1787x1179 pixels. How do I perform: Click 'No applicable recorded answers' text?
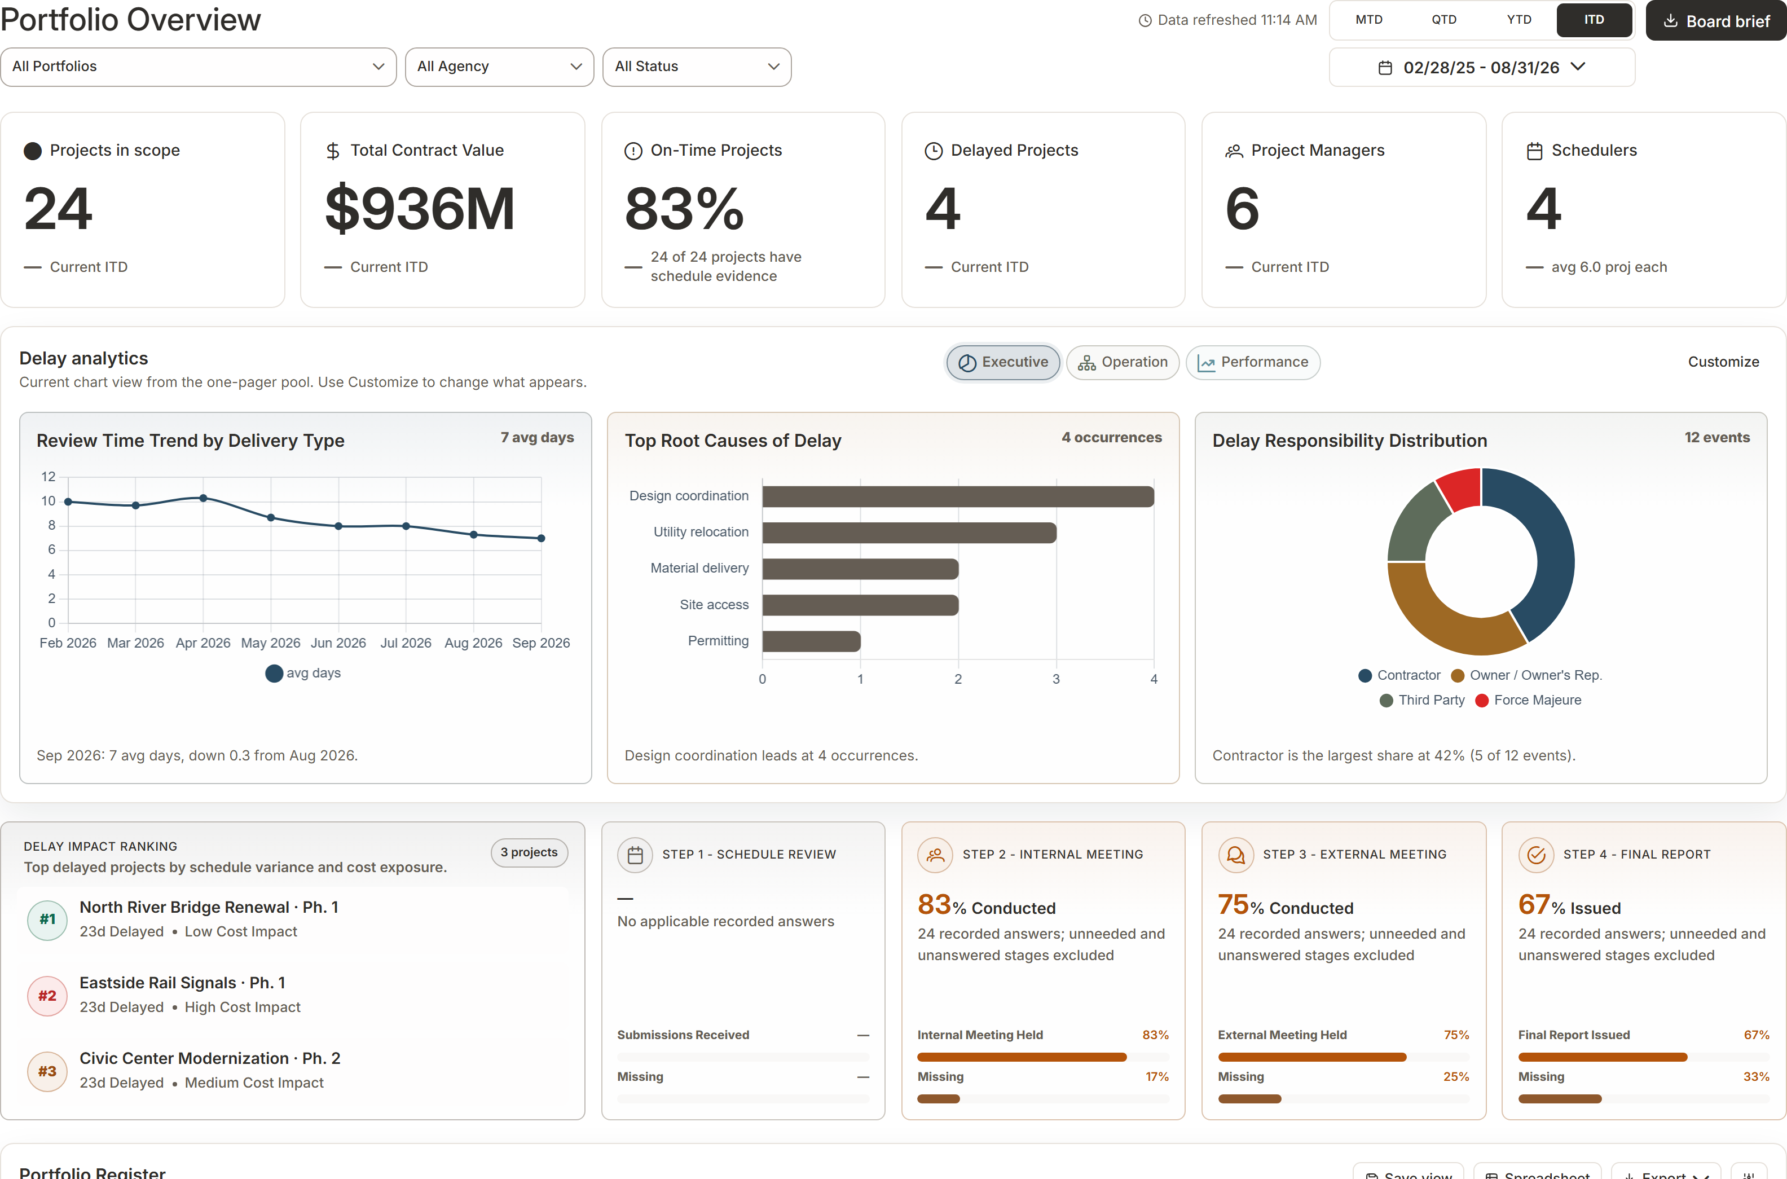(x=725, y=922)
